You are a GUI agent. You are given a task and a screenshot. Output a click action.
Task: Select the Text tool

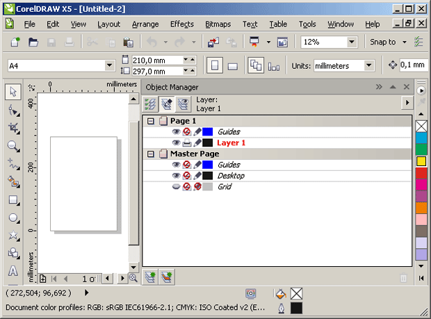pyautogui.click(x=13, y=271)
